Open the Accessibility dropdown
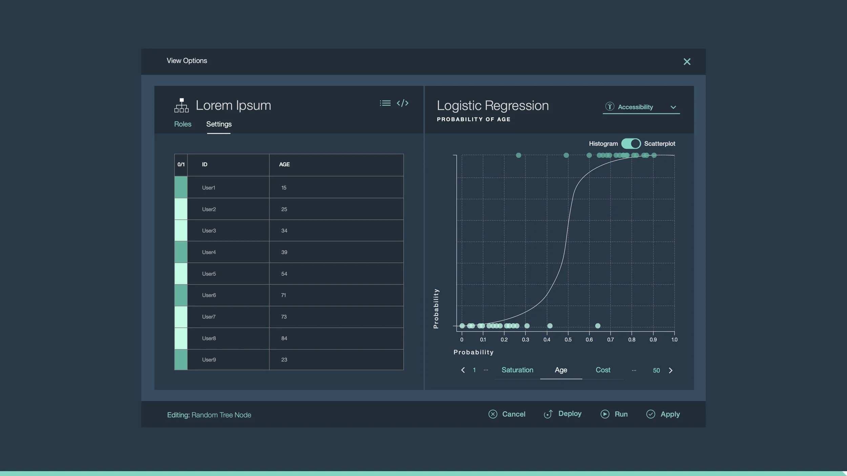 (x=674, y=107)
